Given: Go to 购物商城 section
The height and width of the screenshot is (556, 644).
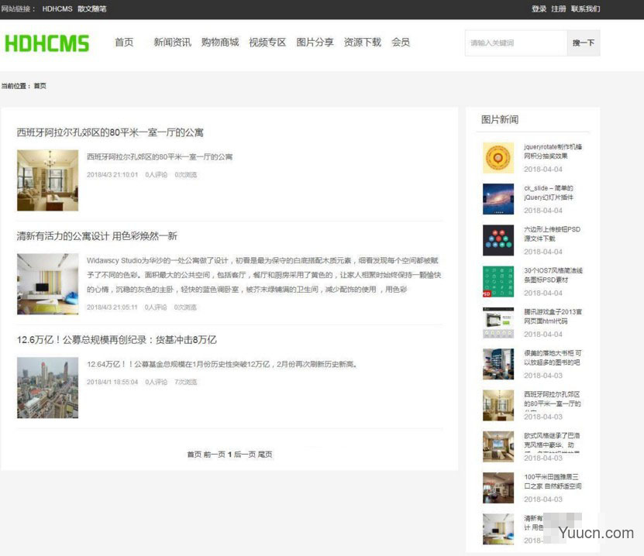Looking at the screenshot, I should click(x=220, y=43).
